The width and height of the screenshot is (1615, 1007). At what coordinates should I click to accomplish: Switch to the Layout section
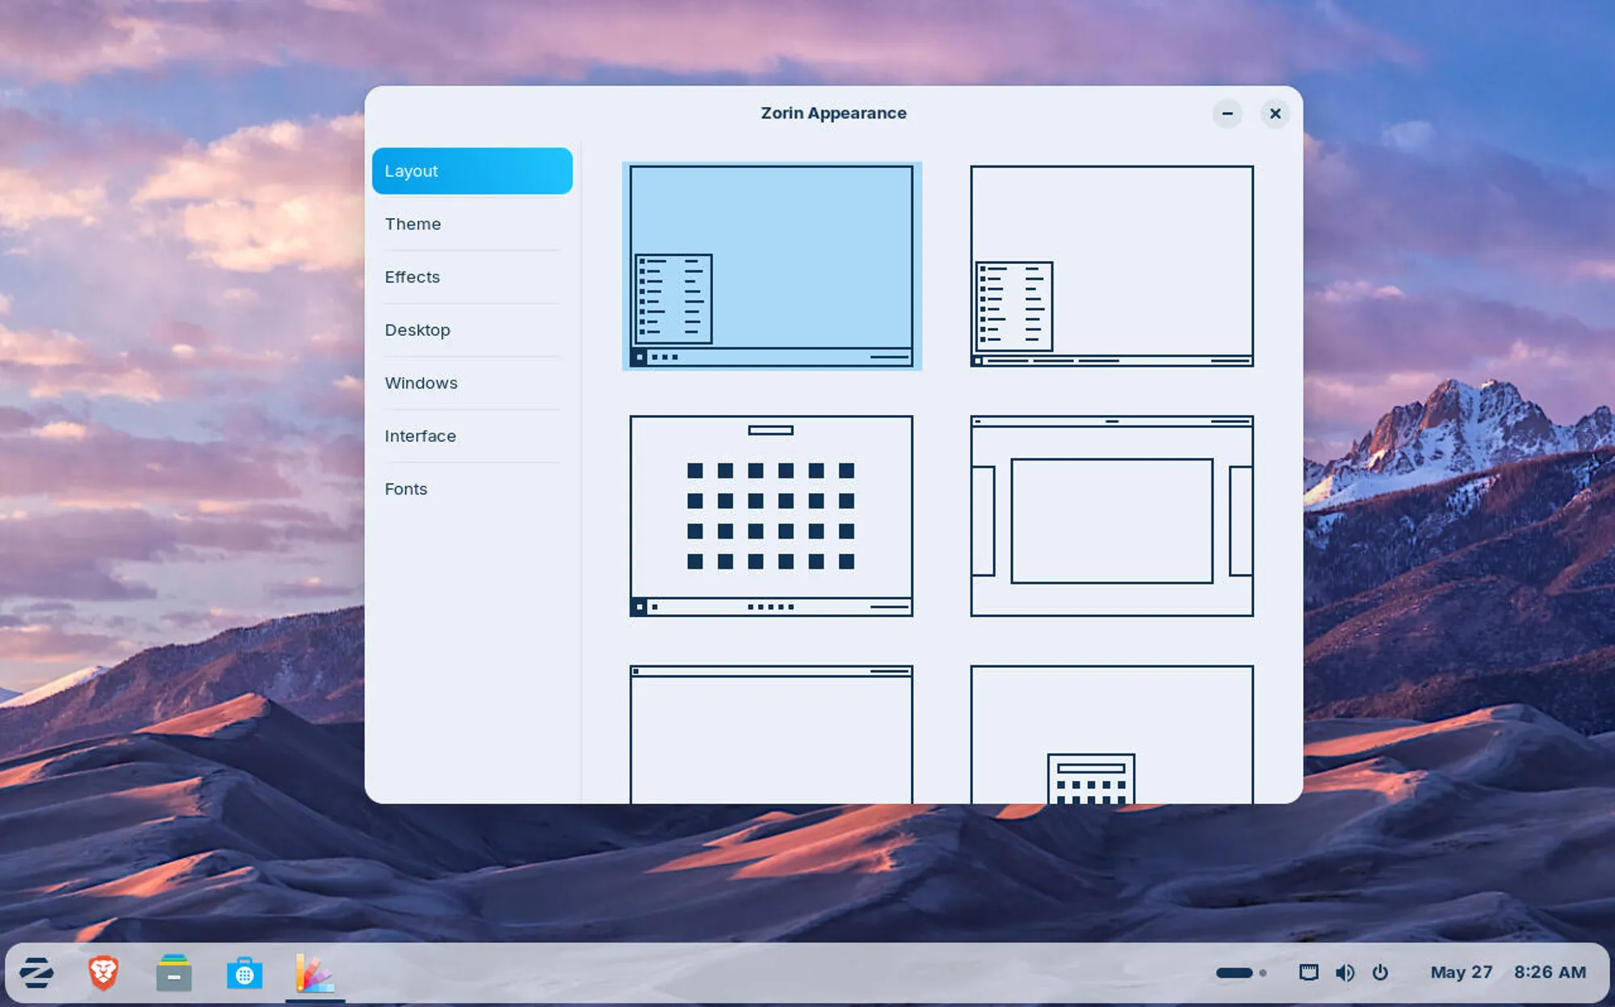472,170
